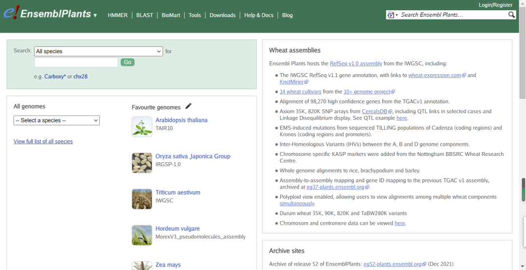Click the 'simultaneously' polyploid view link

click(297, 204)
